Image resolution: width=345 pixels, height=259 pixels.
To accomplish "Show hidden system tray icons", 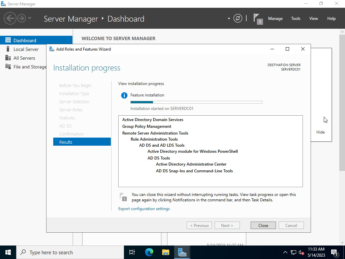I will tap(285, 252).
